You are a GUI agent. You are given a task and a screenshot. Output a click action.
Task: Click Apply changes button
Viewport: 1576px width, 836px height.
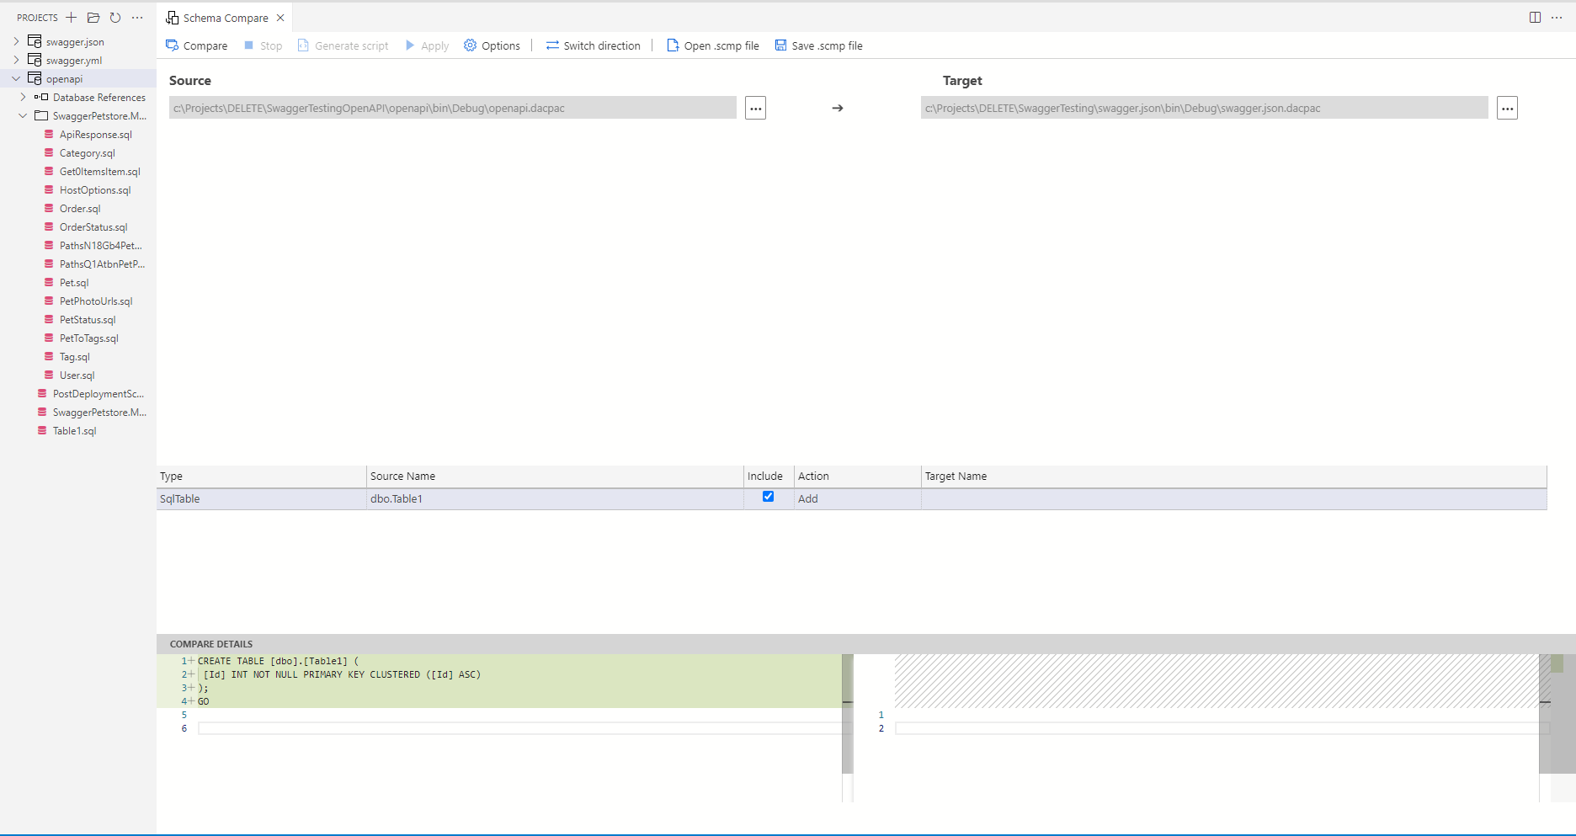point(427,45)
